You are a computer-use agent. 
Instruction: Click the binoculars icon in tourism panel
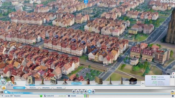pyautogui.click(x=171, y=77)
